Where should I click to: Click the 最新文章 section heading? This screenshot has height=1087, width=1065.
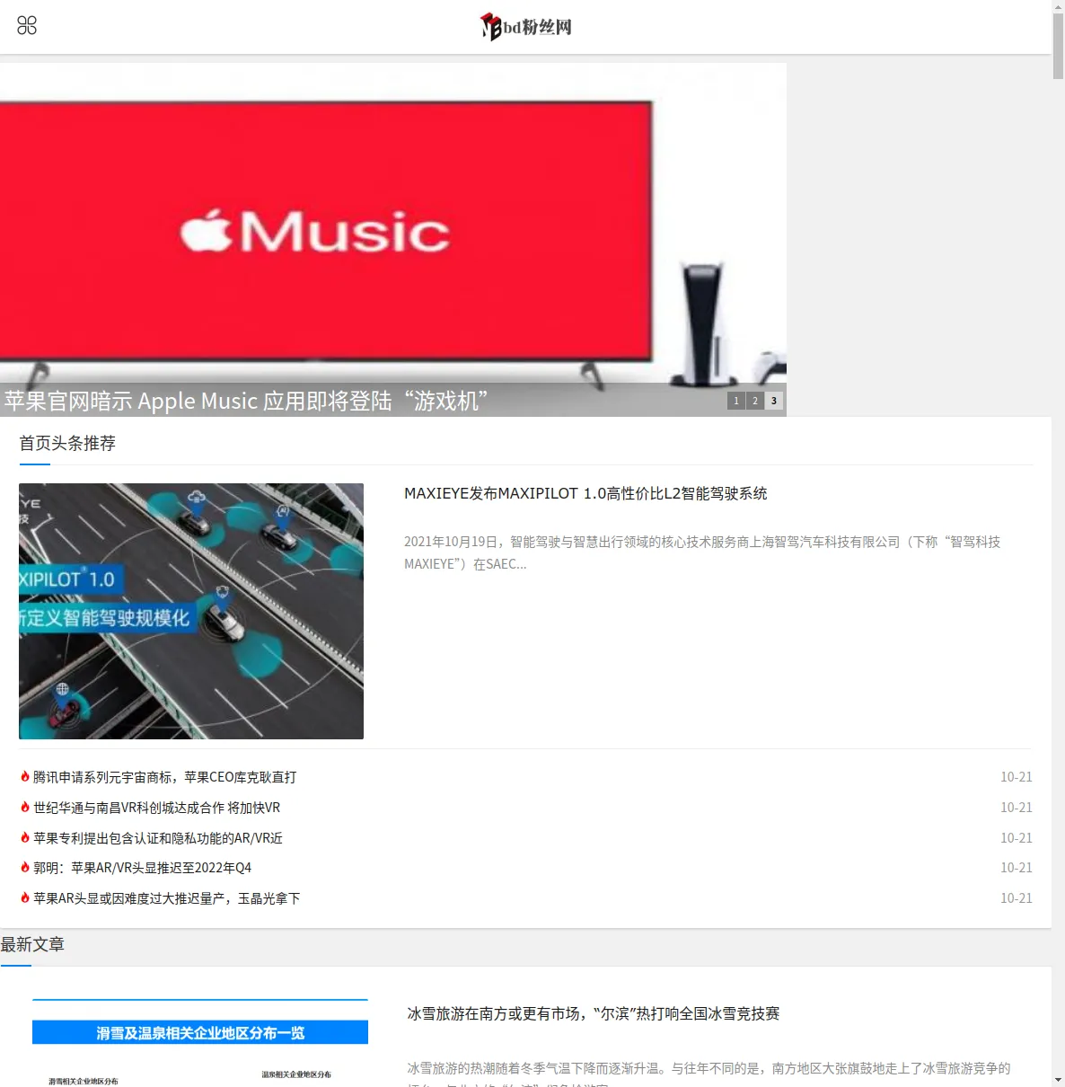click(x=32, y=944)
